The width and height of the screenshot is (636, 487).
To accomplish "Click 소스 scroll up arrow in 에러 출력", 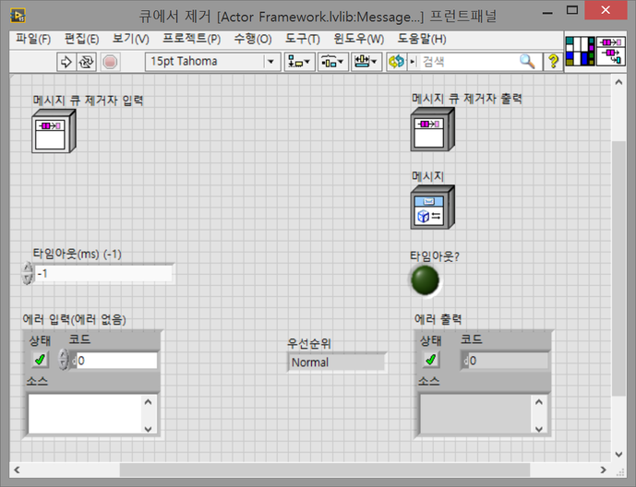I will pyautogui.click(x=539, y=402).
